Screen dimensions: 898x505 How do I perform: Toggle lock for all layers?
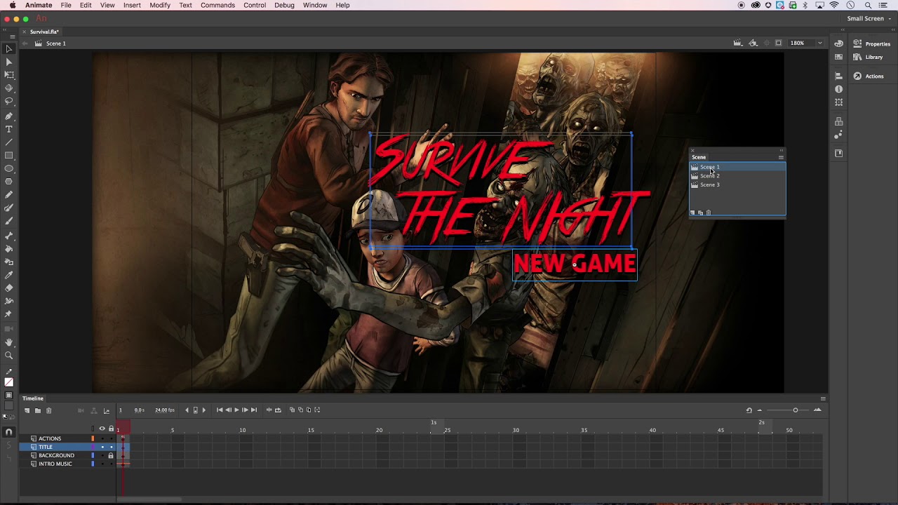pos(111,429)
